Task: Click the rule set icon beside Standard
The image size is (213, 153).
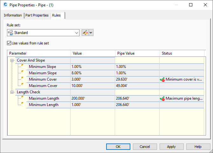Action: point(10,33)
